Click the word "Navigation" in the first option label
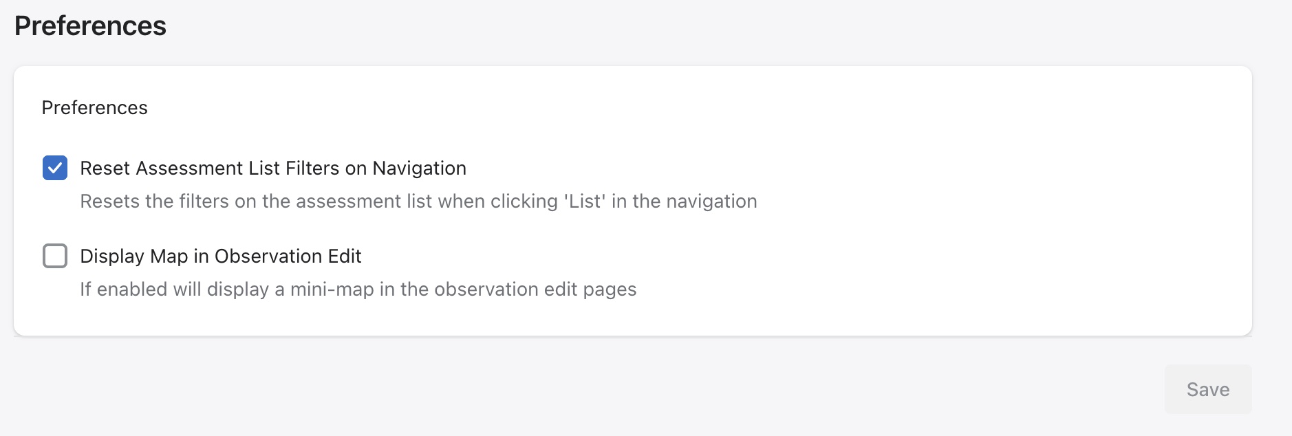The height and width of the screenshot is (436, 1292). click(x=419, y=168)
